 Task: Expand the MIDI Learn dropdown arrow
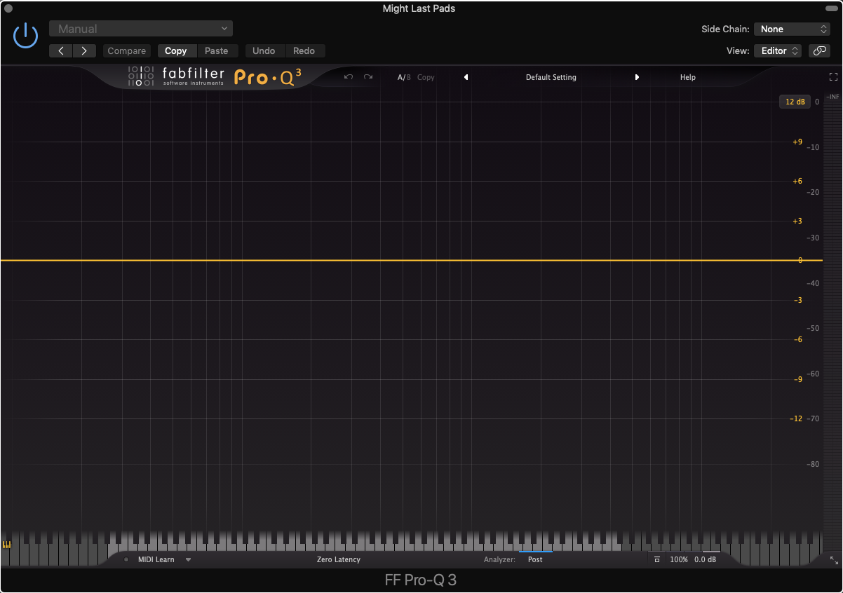coord(188,560)
